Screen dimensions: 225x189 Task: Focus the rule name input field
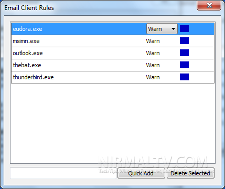(63, 173)
